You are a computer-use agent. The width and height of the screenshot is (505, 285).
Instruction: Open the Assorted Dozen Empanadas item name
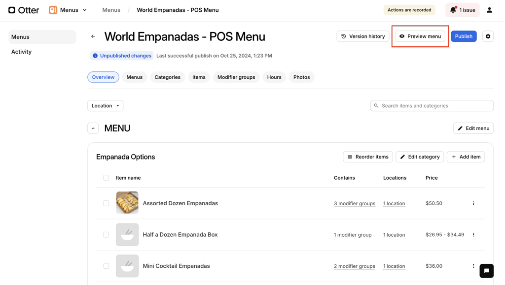180,203
